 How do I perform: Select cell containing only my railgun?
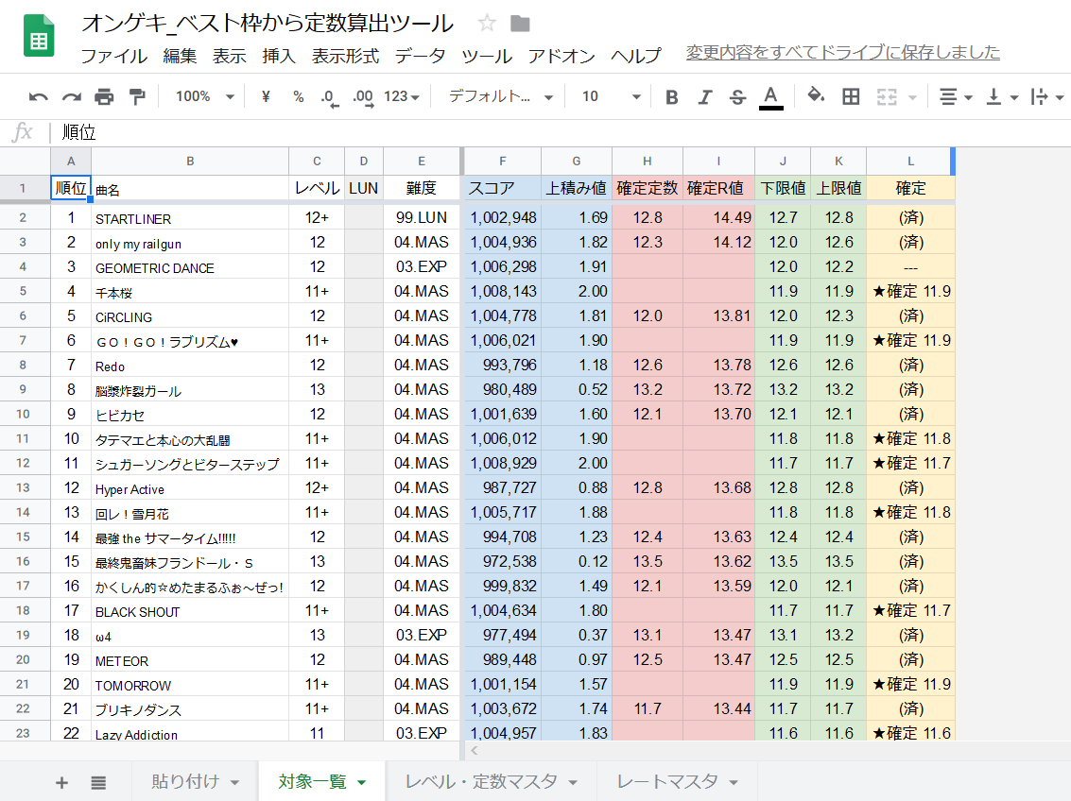[x=190, y=243]
